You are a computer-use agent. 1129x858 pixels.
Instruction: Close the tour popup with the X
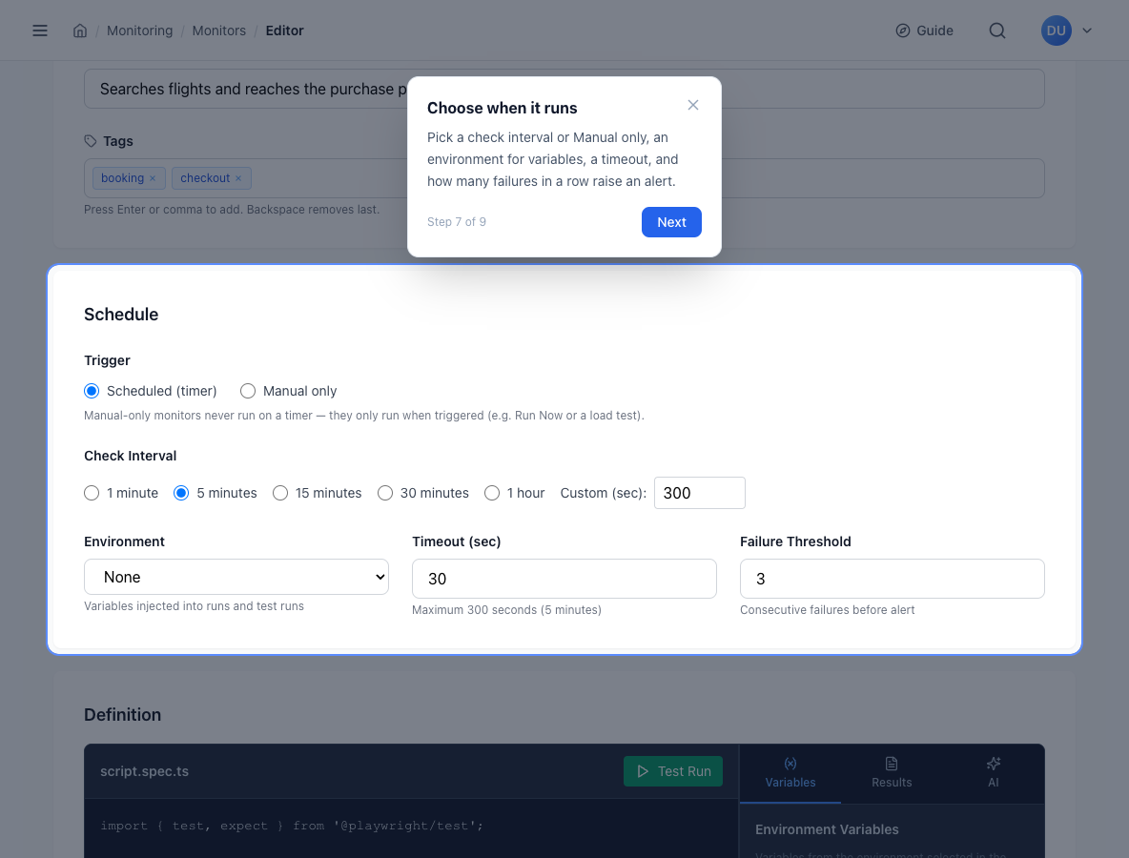[x=692, y=105]
